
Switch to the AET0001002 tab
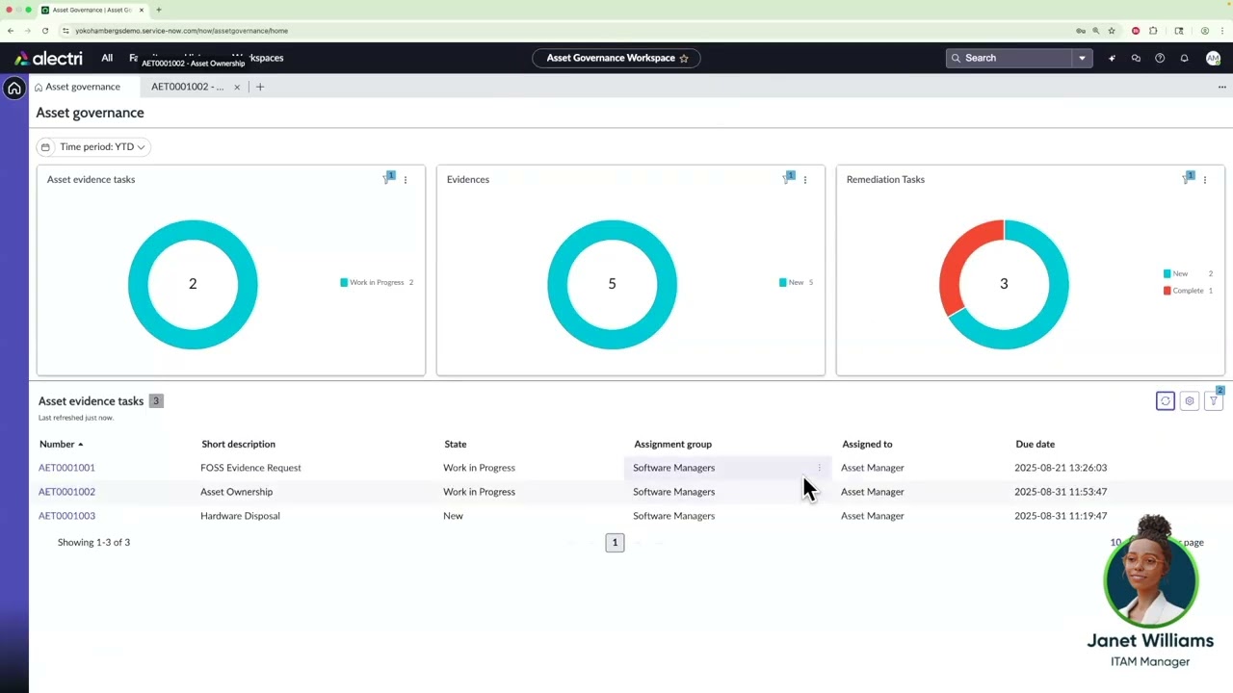click(187, 87)
